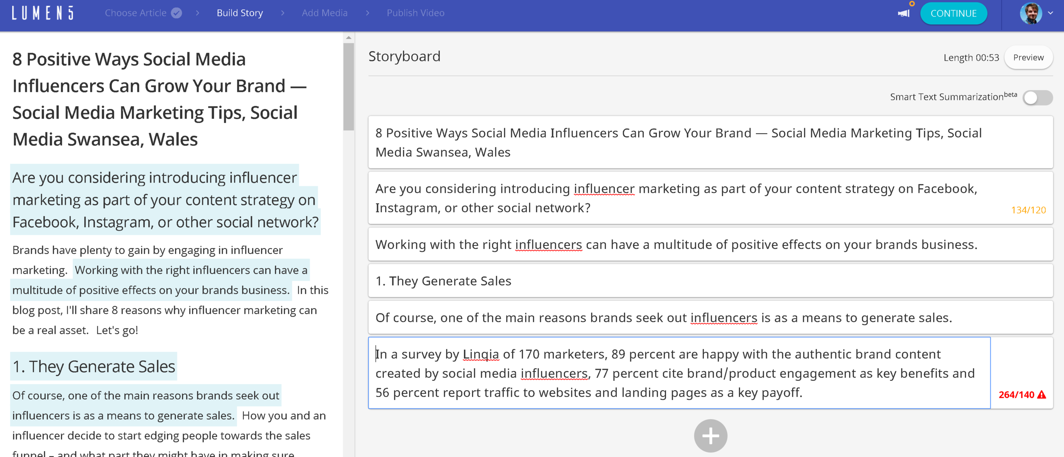The image size is (1064, 457).
Task: Click highlighted article intro 'Are you considering introducing'
Action: pyautogui.click(x=165, y=200)
